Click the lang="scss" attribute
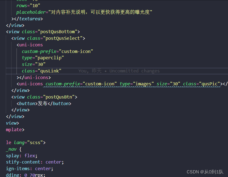The width and height of the screenshot is (228, 177). pyautogui.click(x=29, y=143)
